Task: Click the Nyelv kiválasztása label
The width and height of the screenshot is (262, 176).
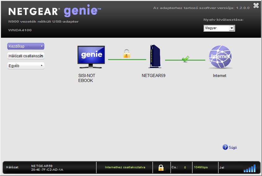Action: [223, 20]
